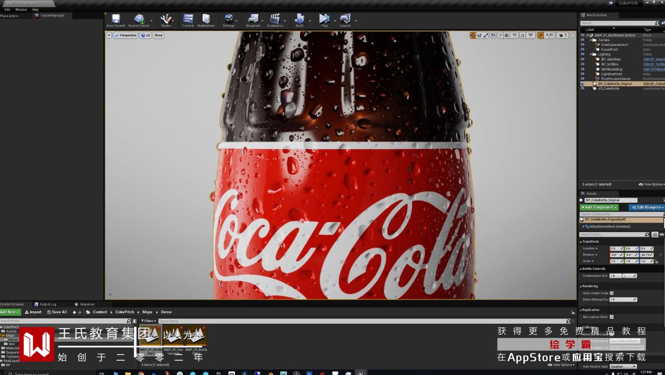Adjust the Condensation Amt value slider
Viewport: 665px width, 375px height.
tap(623, 276)
